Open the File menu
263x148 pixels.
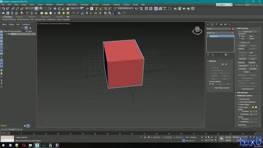tap(3, 5)
